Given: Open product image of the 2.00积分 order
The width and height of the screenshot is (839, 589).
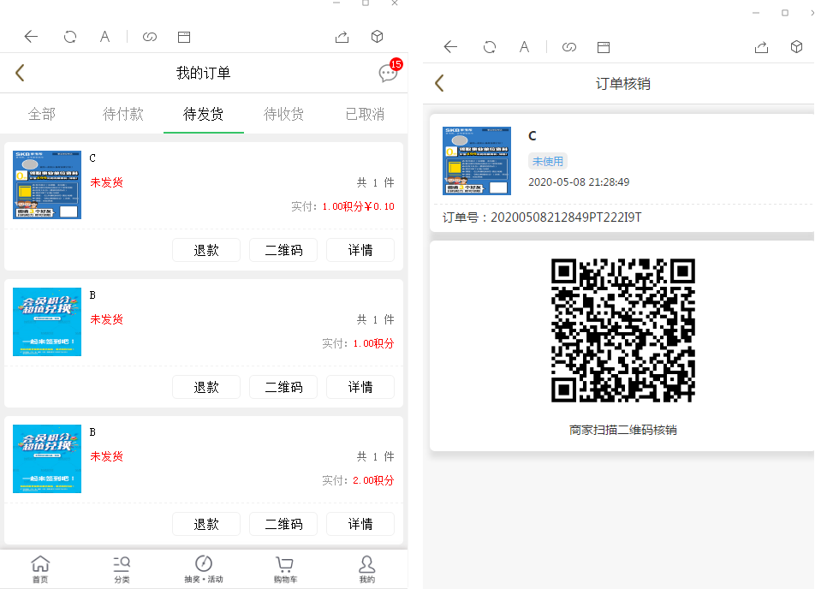Looking at the screenshot, I should (47, 459).
